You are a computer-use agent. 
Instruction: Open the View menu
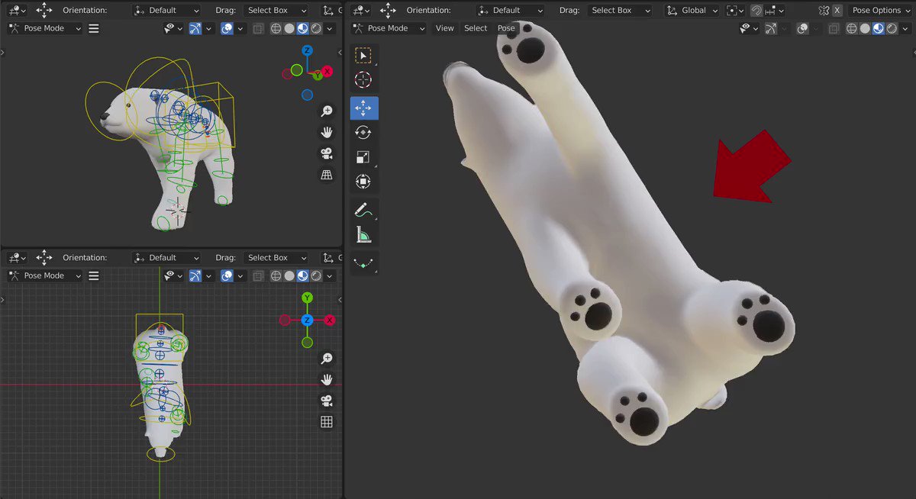point(444,28)
